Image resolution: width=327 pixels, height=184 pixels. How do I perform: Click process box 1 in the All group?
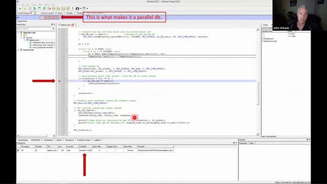[x=47, y=17]
